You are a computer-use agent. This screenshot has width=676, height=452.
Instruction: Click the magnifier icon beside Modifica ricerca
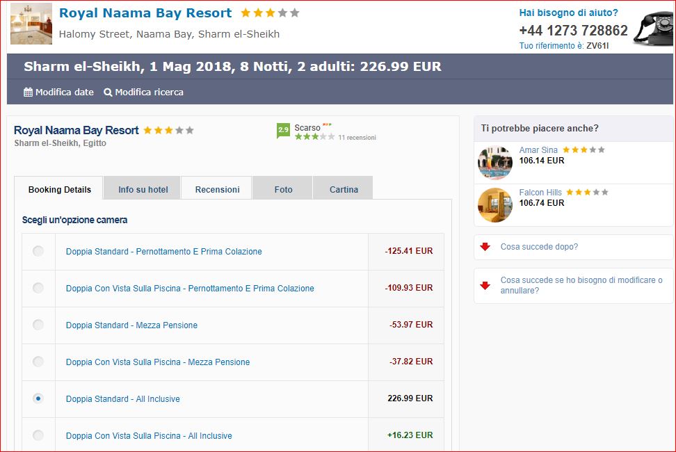pos(108,92)
